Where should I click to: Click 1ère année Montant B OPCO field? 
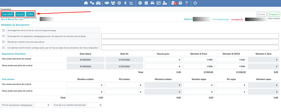pos(231,60)
